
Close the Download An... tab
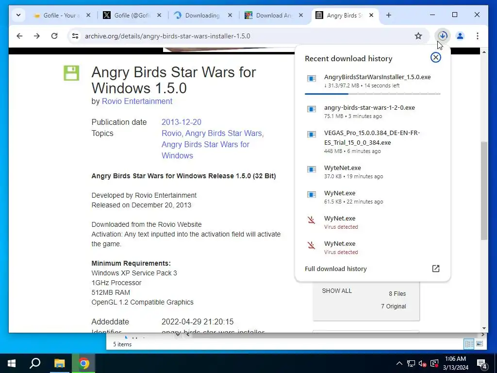point(301,15)
